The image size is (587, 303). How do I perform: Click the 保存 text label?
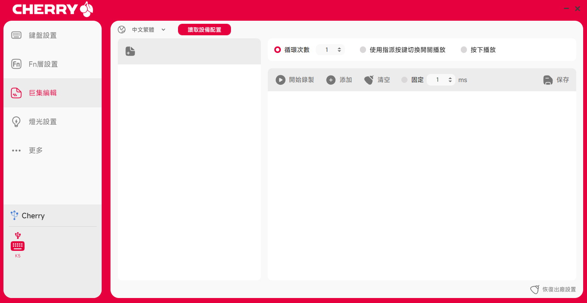click(x=563, y=80)
